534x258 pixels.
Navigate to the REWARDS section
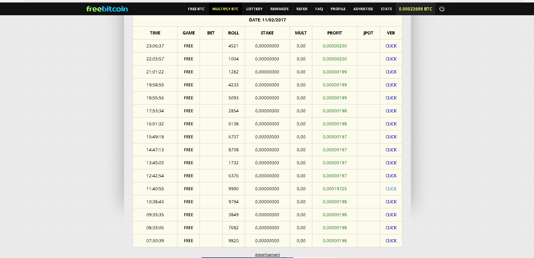[x=279, y=9]
